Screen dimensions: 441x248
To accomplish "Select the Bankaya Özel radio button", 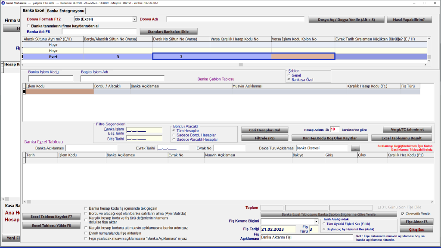I will pyautogui.click(x=289, y=80).
